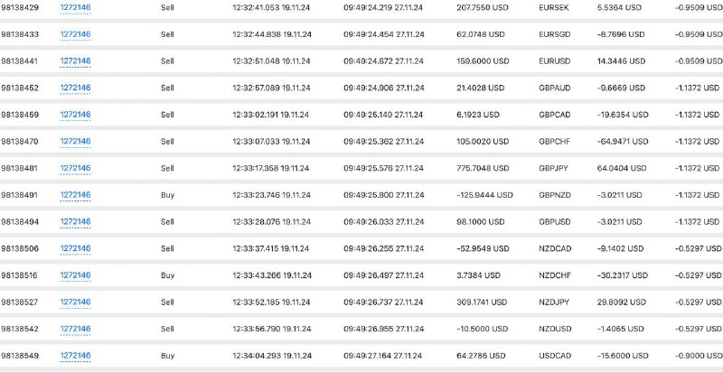
Task: Open account link 1272146 in GBPAUD row
Action: coord(75,88)
